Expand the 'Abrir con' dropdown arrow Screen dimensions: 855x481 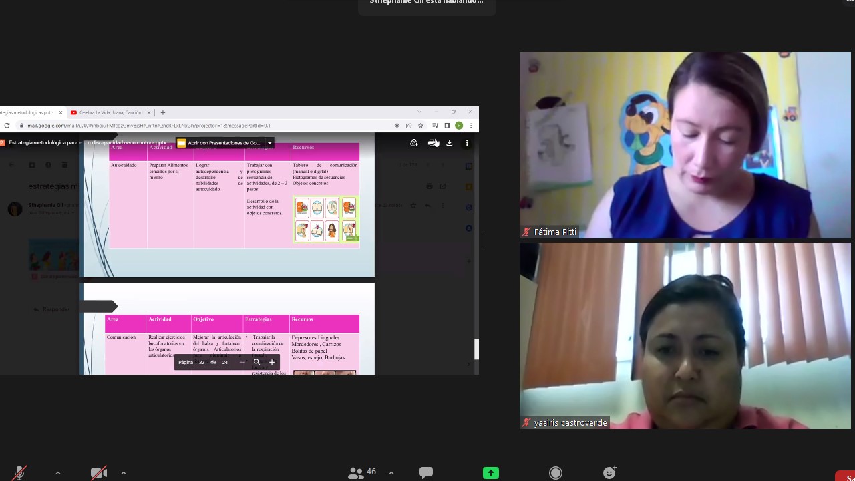270,143
